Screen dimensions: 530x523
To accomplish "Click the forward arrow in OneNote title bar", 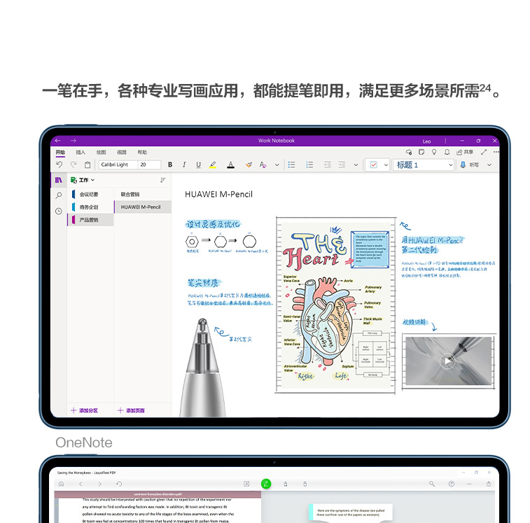I will click(74, 140).
